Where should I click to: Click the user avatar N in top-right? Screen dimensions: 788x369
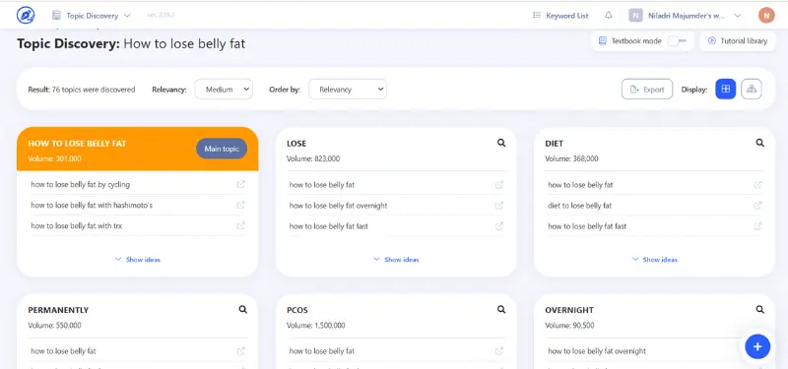tap(766, 15)
